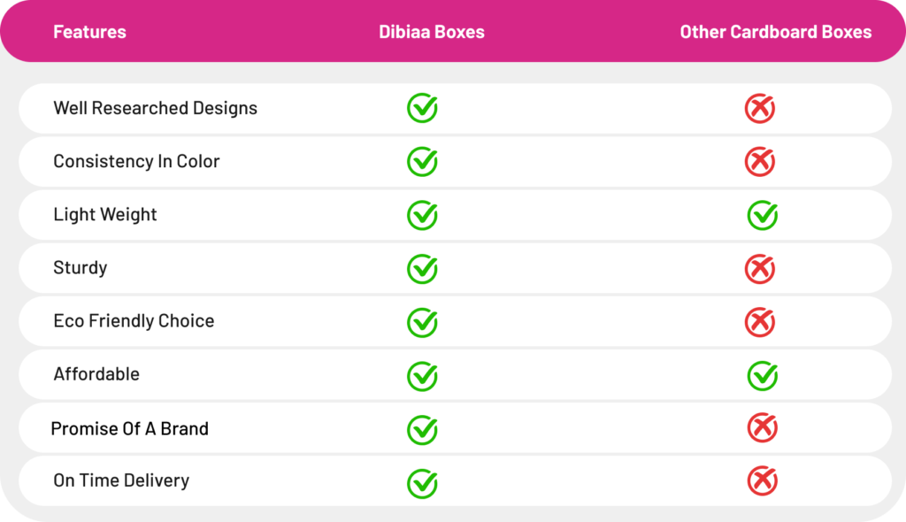Click Dibiaa green check for Consistency In Color
The height and width of the screenshot is (522, 906).
click(422, 162)
